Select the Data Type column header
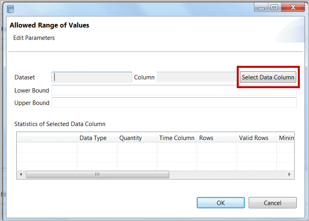 pyautogui.click(x=97, y=138)
